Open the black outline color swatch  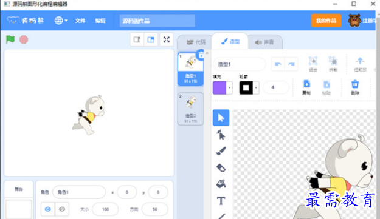tap(246, 87)
